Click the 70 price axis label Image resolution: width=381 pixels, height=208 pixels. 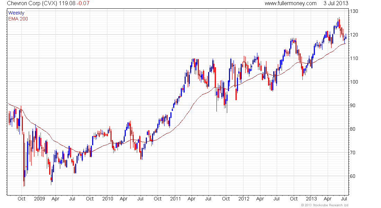point(353,153)
